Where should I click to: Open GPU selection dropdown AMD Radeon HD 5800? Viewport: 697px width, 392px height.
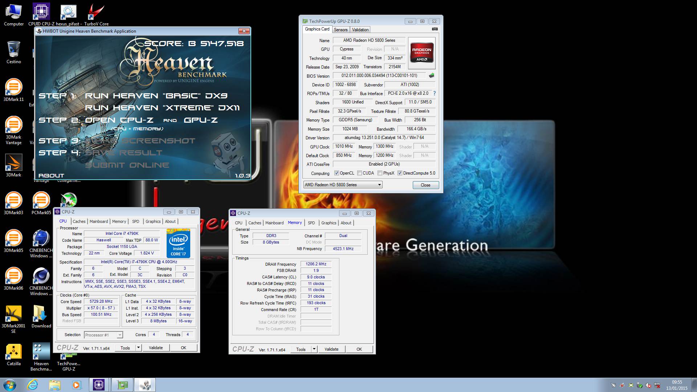pos(343,185)
